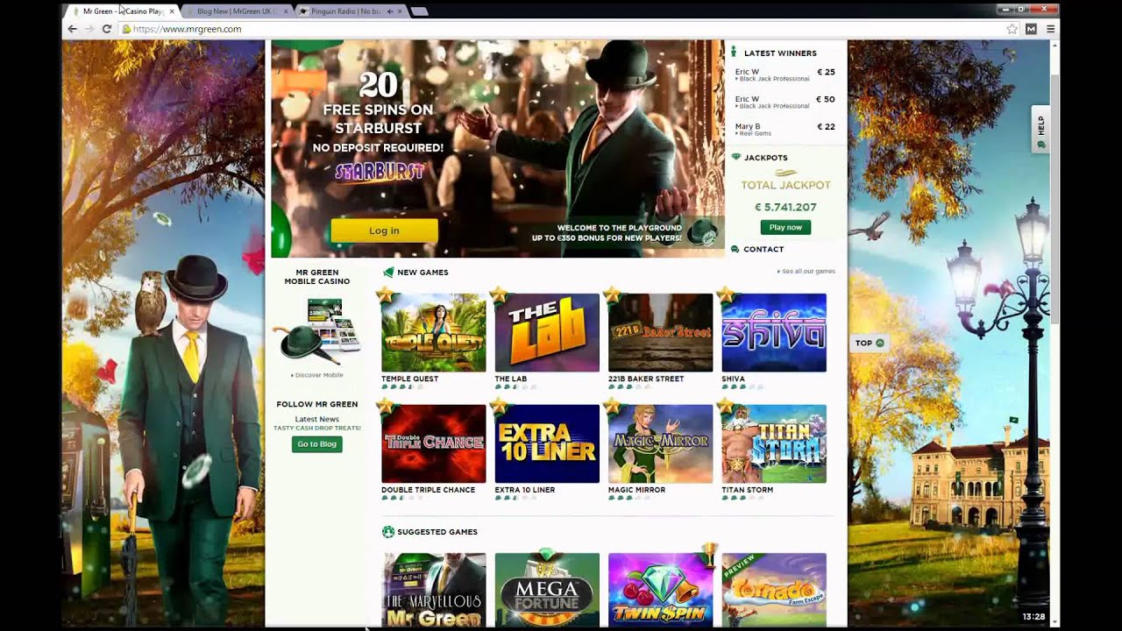
Task: Click the star badge on Titan Storm
Action: pyautogui.click(x=725, y=406)
